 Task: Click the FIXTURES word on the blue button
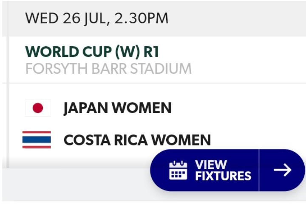click(223, 176)
